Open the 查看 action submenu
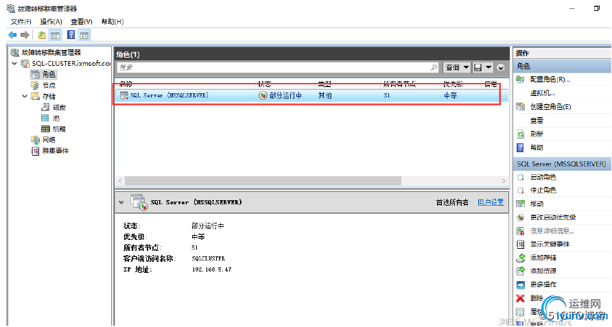Image resolution: width=612 pixels, height=327 pixels. pos(537,120)
